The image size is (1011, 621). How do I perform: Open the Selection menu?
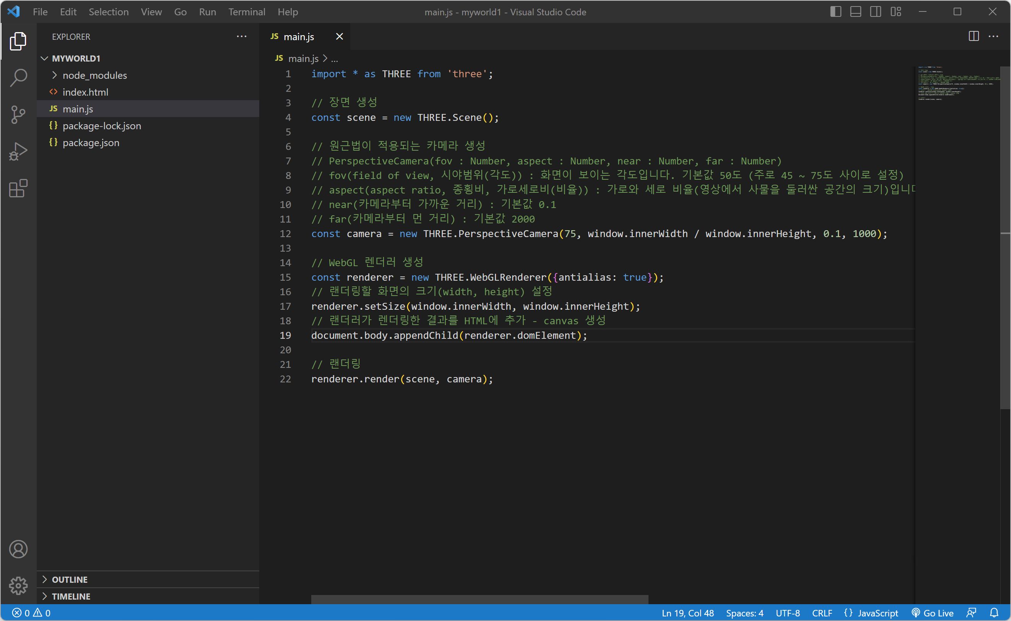(109, 12)
